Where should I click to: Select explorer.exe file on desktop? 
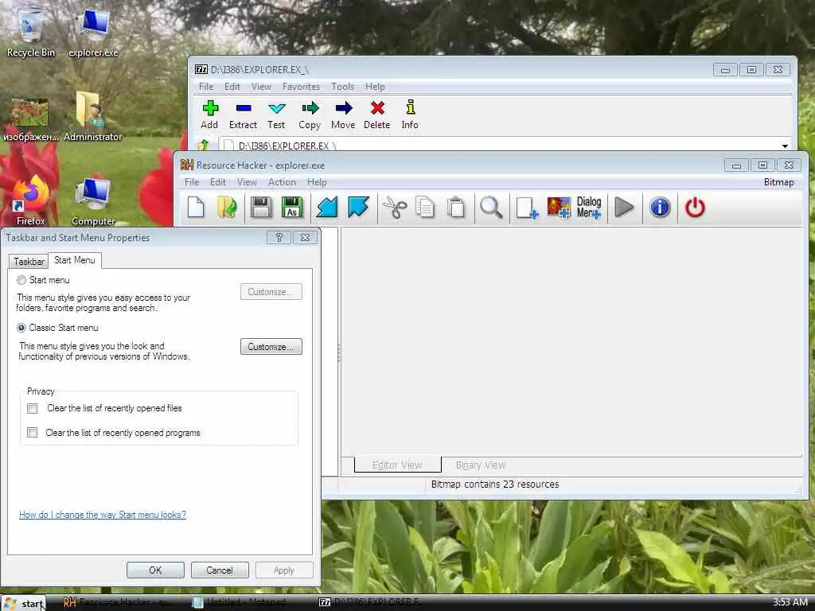click(93, 33)
